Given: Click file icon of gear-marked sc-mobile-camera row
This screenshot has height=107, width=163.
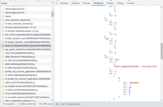Looking at the screenshot, I should (x=3, y=97).
